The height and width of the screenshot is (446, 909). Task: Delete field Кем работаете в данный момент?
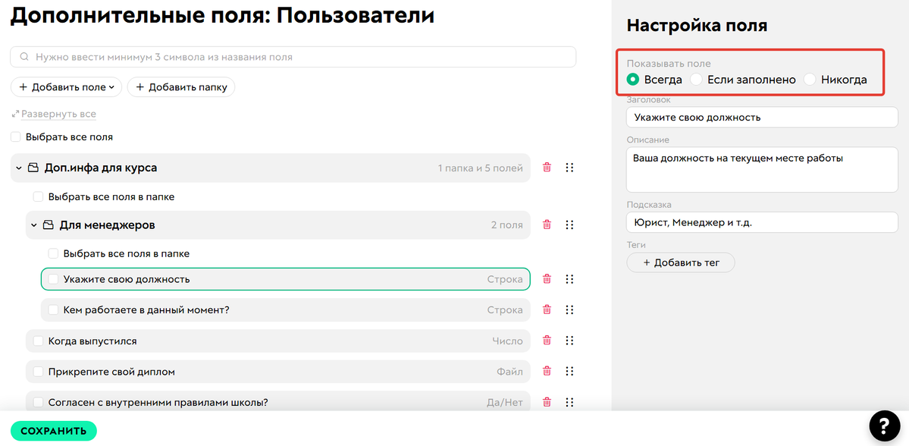[x=546, y=309]
